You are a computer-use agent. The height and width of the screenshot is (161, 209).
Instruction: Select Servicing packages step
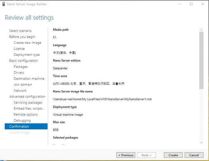tap(28, 102)
